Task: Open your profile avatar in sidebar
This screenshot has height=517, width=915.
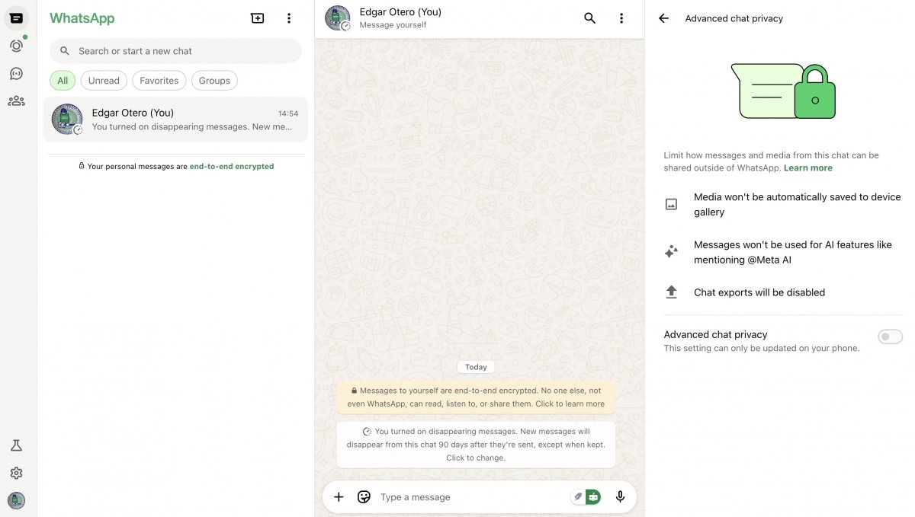Action: coord(16,500)
